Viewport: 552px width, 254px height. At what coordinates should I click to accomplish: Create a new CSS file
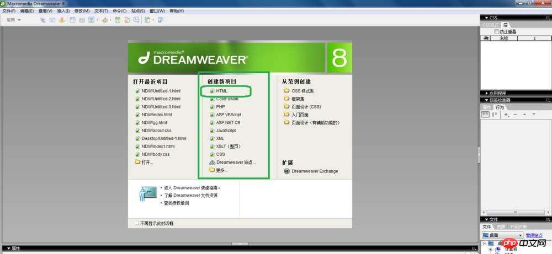pos(220,154)
